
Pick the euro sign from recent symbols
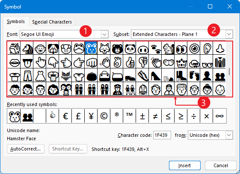click(x=65, y=116)
